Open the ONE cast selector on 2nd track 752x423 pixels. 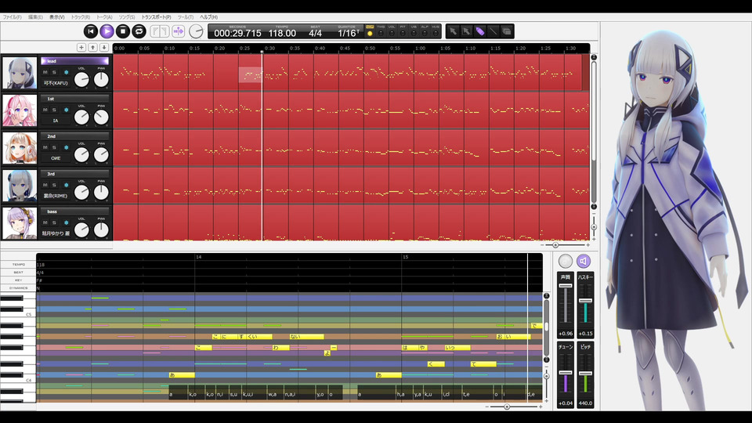(56, 157)
